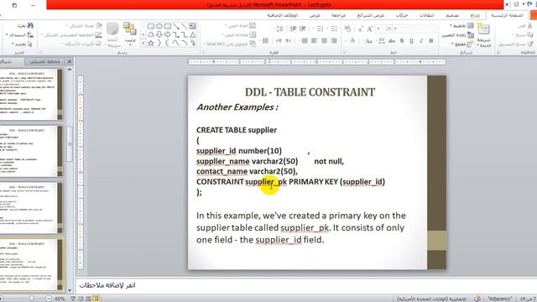Open View tab (عرض)

(x=315, y=15)
